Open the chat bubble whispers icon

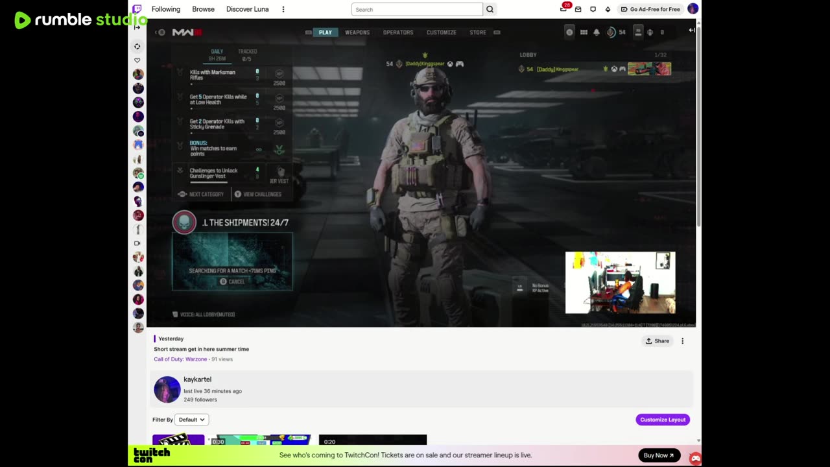pyautogui.click(x=593, y=9)
